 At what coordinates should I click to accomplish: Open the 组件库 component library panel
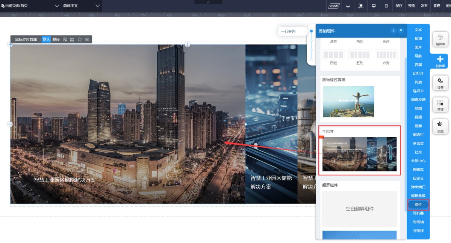[x=440, y=39]
